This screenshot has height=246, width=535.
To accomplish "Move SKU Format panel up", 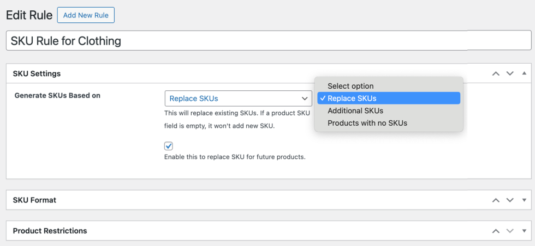I will 496,200.
